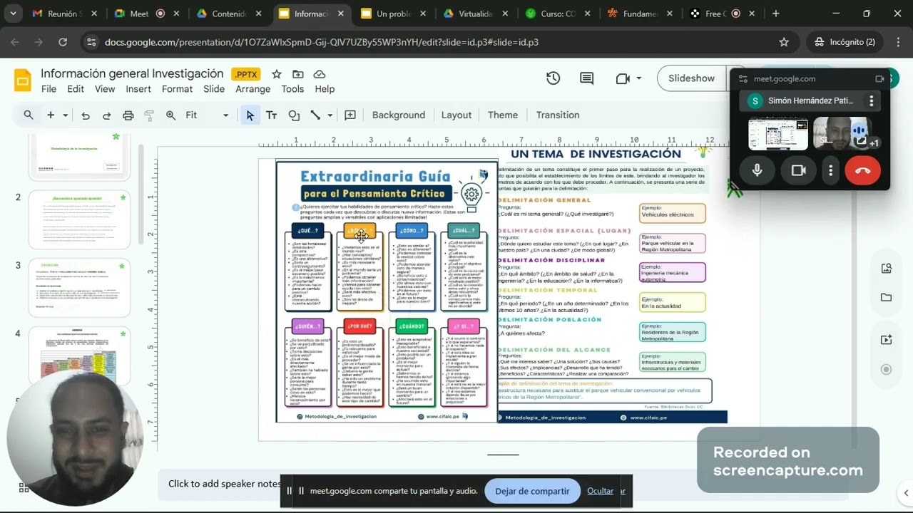Click the Transition button
Screen dimensions: 913x513
(558, 115)
